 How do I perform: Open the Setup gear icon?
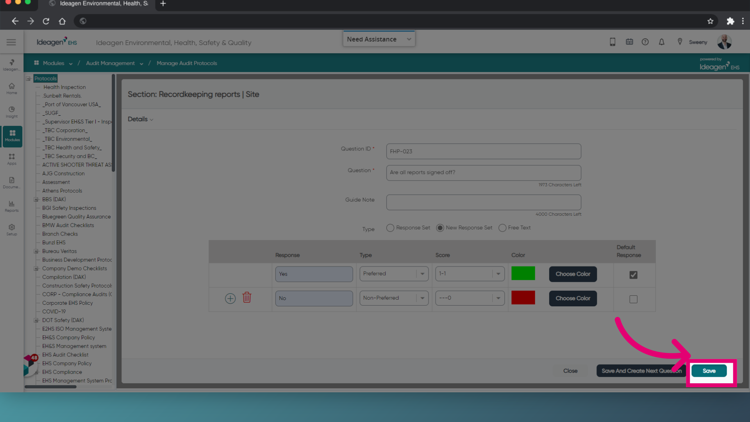point(12,230)
